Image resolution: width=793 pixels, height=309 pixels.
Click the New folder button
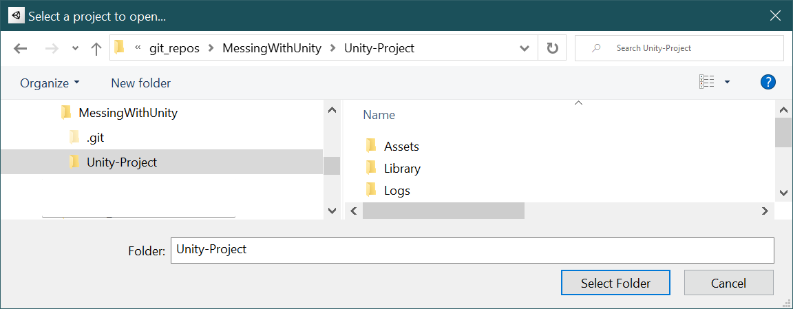click(141, 83)
